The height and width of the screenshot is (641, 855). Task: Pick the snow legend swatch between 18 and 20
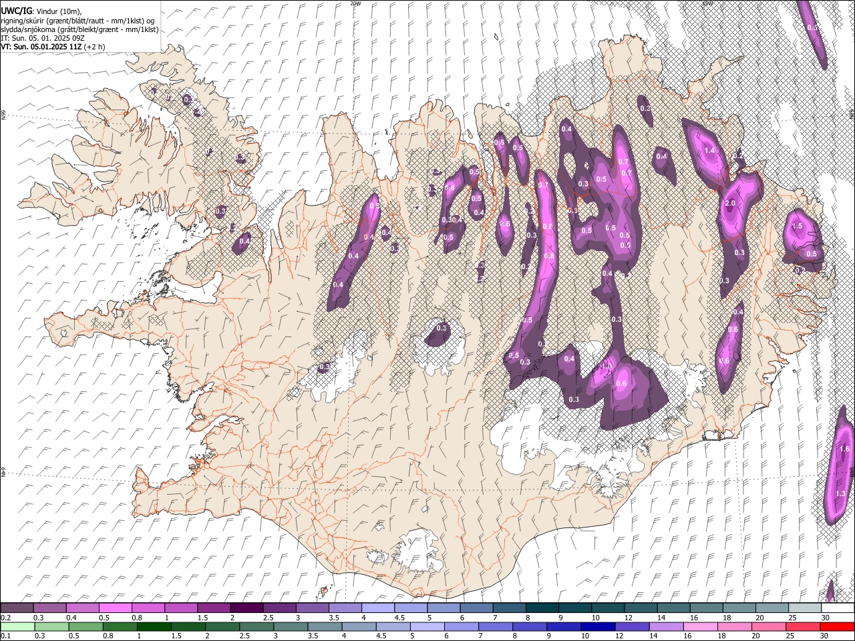pyautogui.click(x=738, y=608)
